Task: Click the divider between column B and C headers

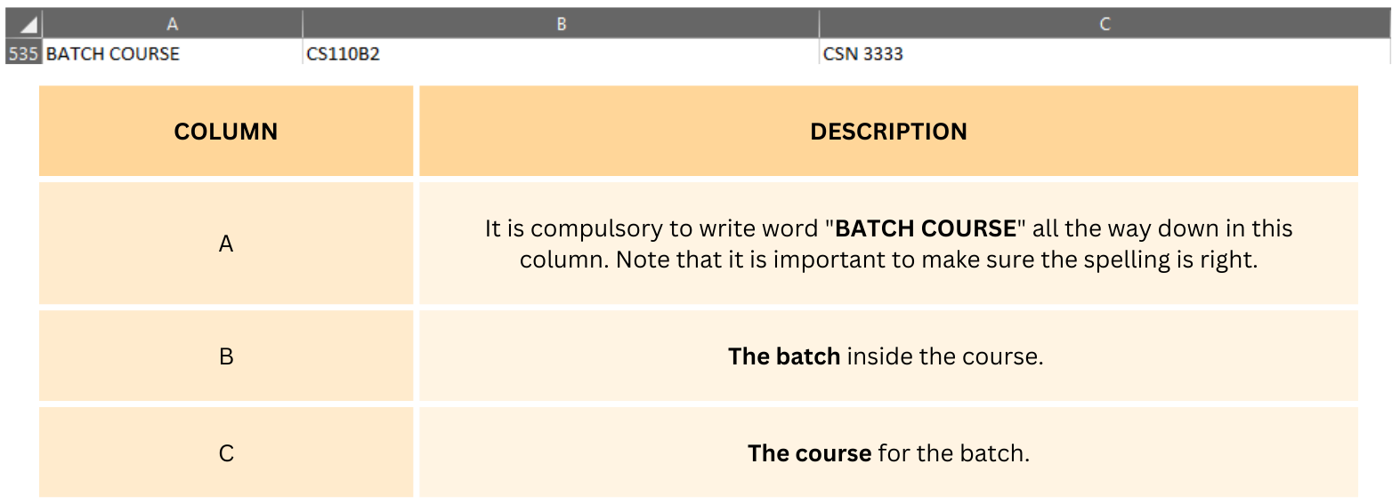Action: pos(819,24)
